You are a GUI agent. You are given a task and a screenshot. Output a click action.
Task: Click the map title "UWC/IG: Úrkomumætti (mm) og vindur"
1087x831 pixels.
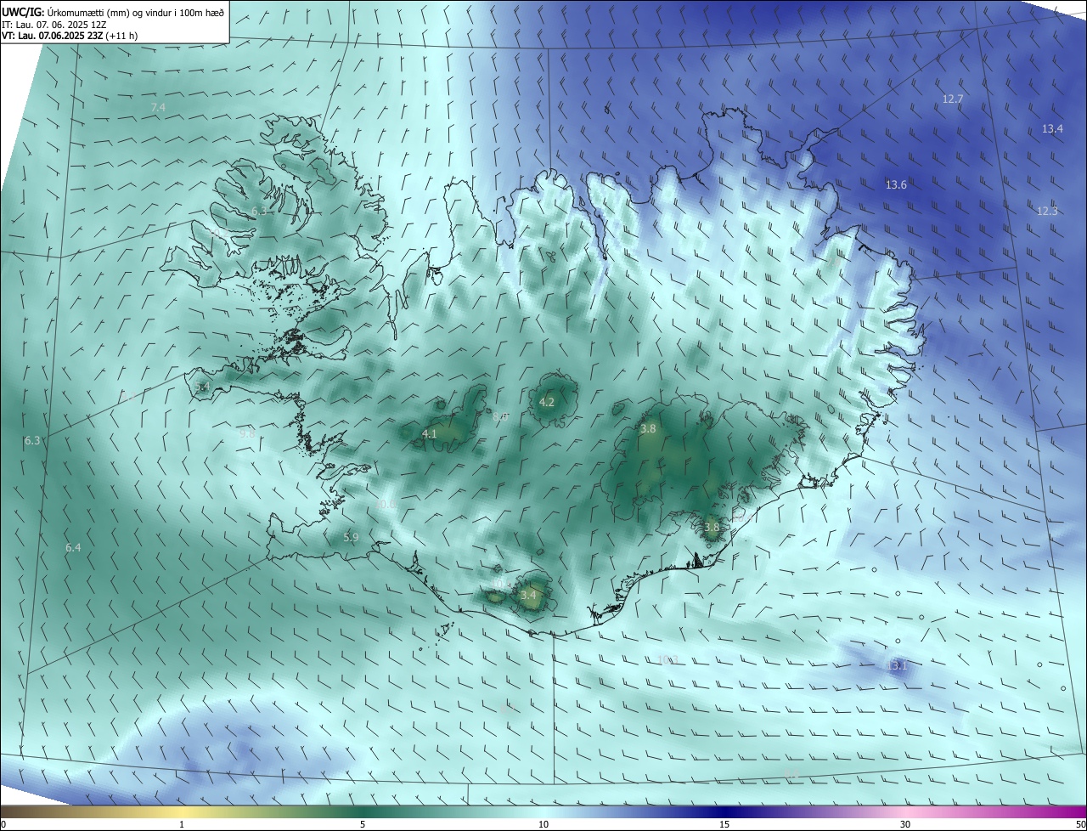(113, 12)
